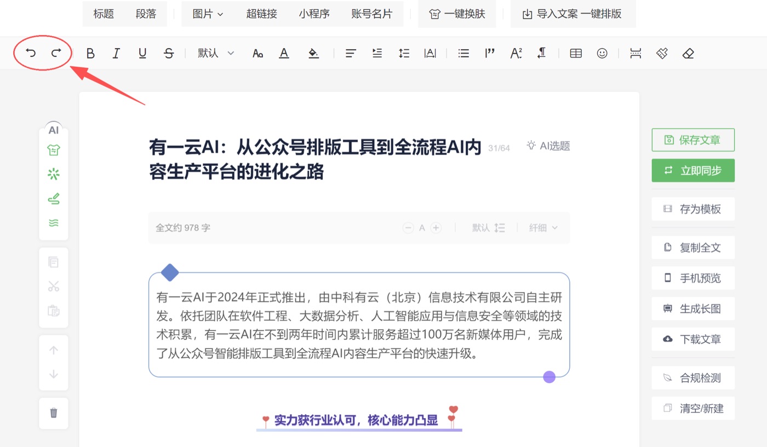
Task: Insert a bulleted list
Action: coord(463,53)
